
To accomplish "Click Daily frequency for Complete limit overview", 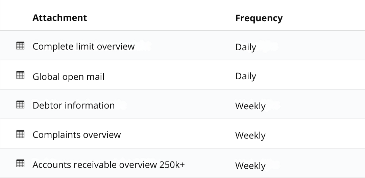I will [246, 47].
